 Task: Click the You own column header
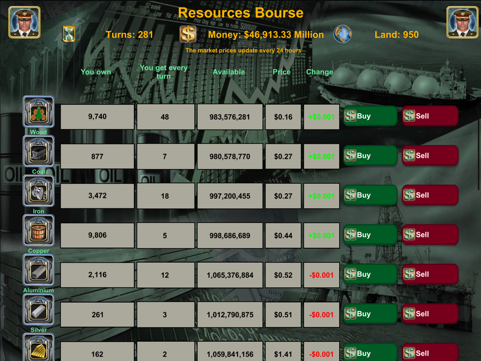click(96, 72)
